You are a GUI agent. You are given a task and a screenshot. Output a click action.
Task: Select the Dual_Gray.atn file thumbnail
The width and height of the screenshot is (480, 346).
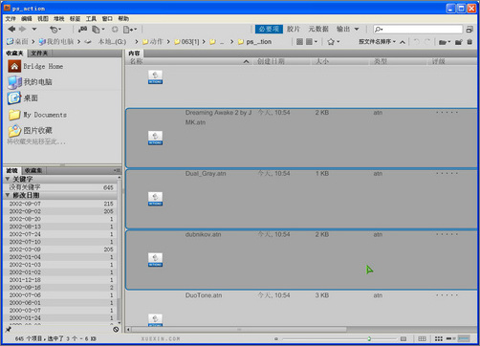(155, 199)
